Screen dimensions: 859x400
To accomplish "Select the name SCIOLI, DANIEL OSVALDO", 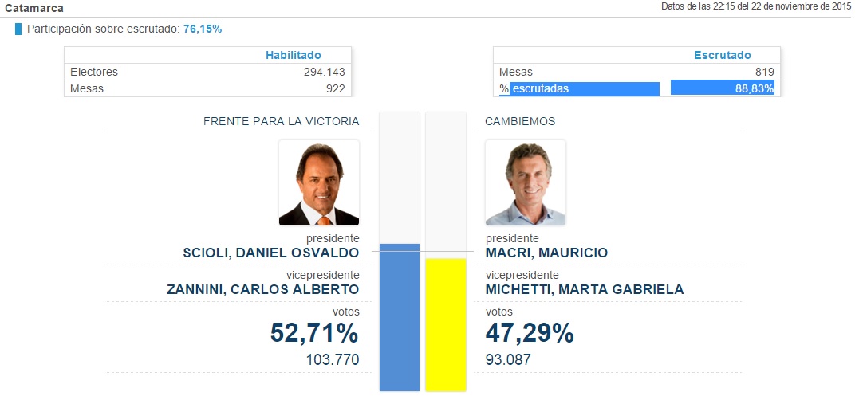I will (270, 253).
